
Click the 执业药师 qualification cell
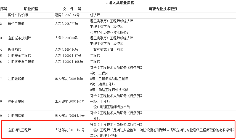coord(15,50)
